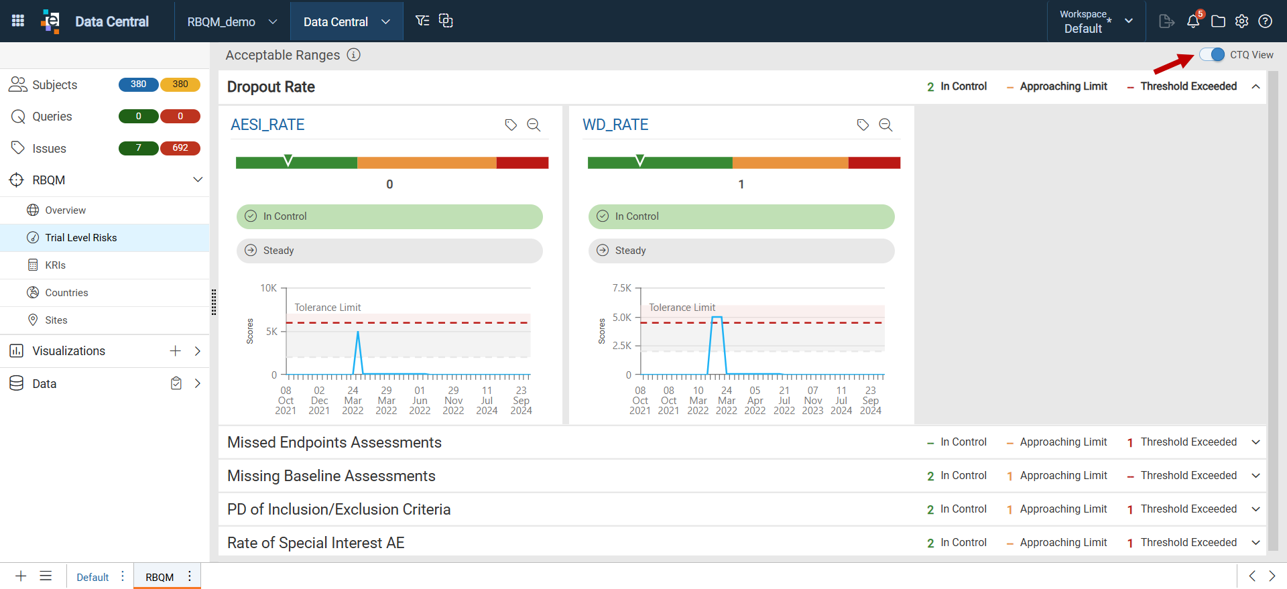Click the zoom magnifier on AESI_RATE card
The image size is (1287, 589).
(534, 125)
